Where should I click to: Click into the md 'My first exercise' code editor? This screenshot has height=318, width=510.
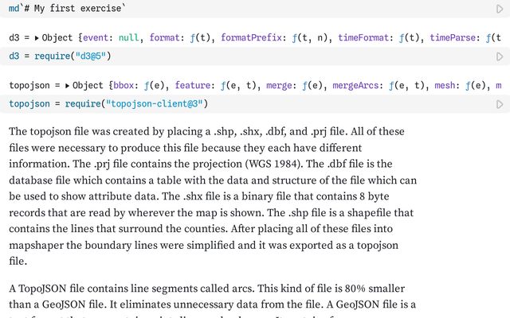point(239,9)
